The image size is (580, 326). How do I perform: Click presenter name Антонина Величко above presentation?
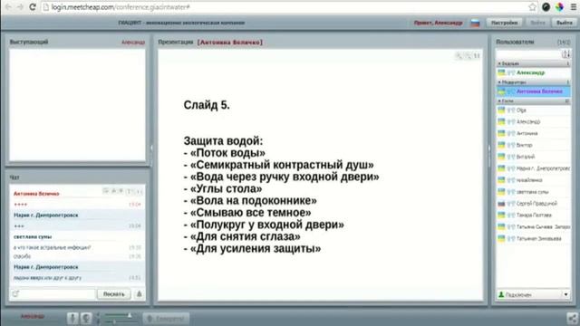point(229,43)
